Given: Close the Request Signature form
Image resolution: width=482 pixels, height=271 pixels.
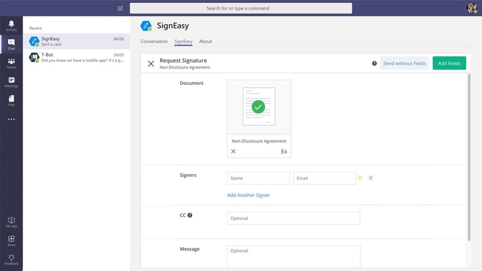Looking at the screenshot, I should 151,64.
